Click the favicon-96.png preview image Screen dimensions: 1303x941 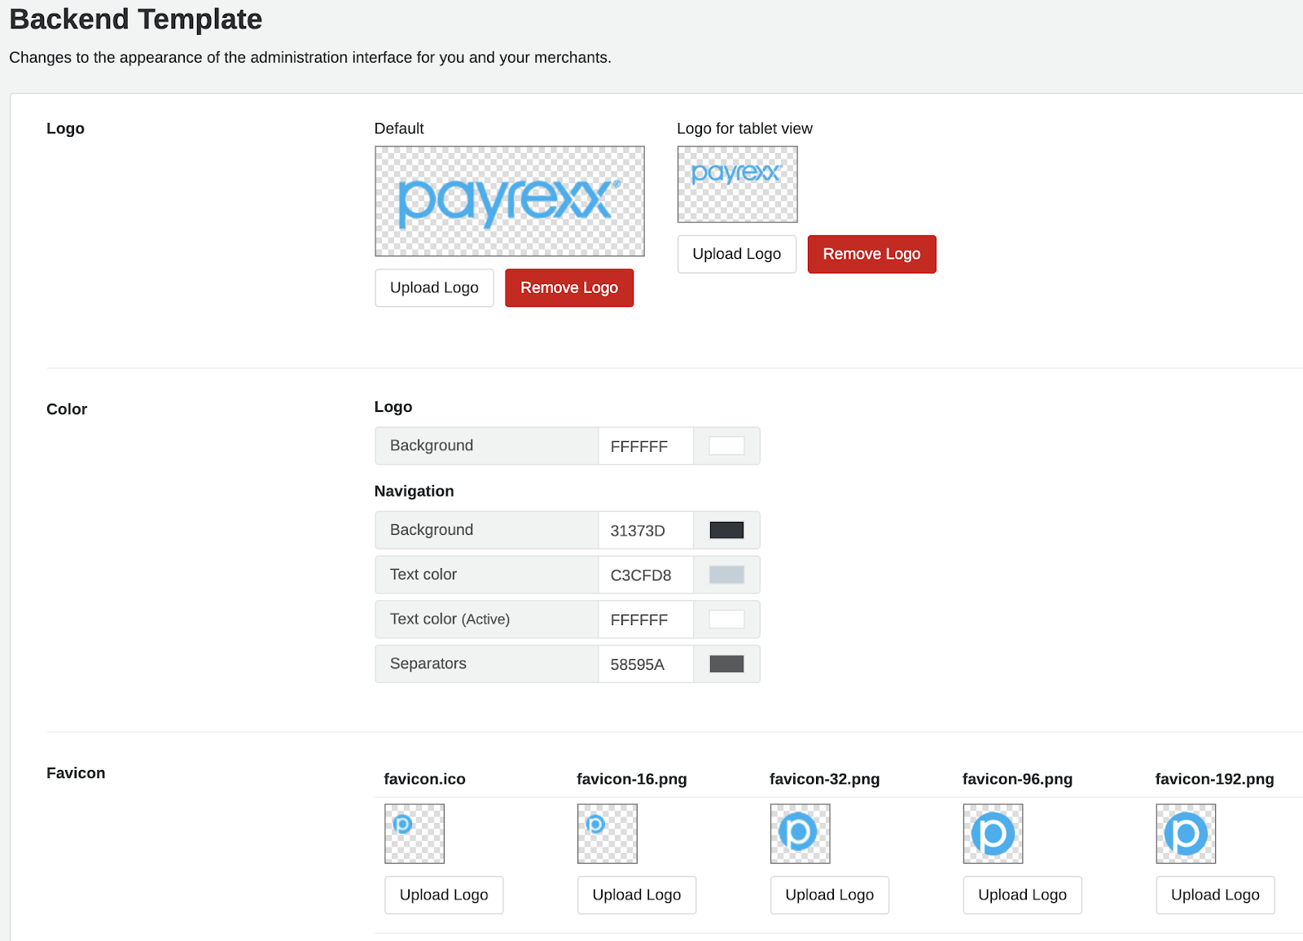[x=993, y=834]
